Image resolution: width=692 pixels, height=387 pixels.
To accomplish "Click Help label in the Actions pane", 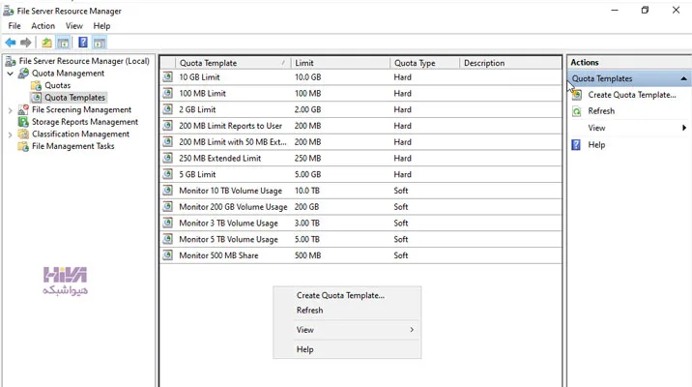I will 596,145.
